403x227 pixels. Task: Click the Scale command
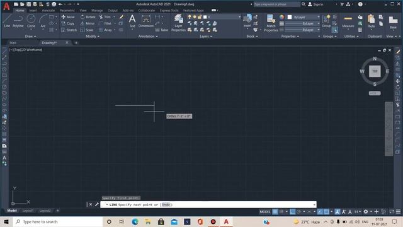[x=87, y=30]
